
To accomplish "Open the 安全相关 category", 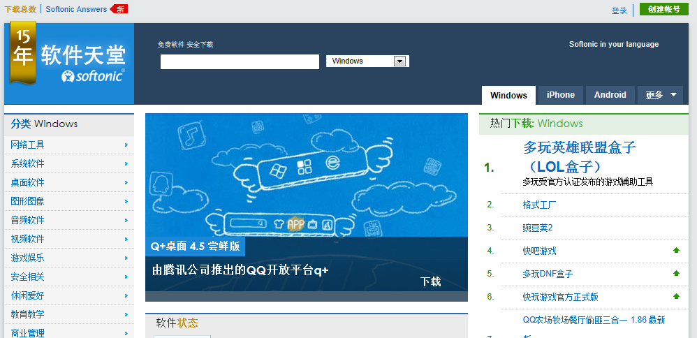I will 27,277.
